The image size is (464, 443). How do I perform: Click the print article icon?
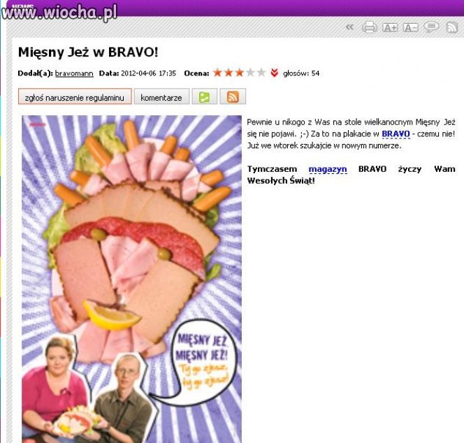(369, 27)
